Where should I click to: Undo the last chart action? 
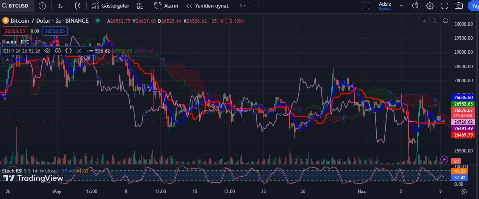click(243, 6)
